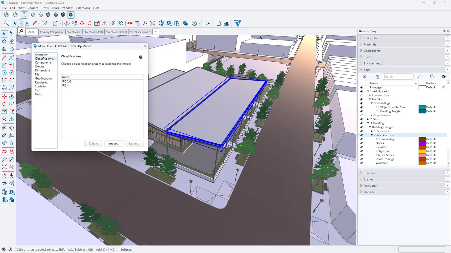Click the Elevator tag color swatch
451x253 pixels.
[x=422, y=147]
